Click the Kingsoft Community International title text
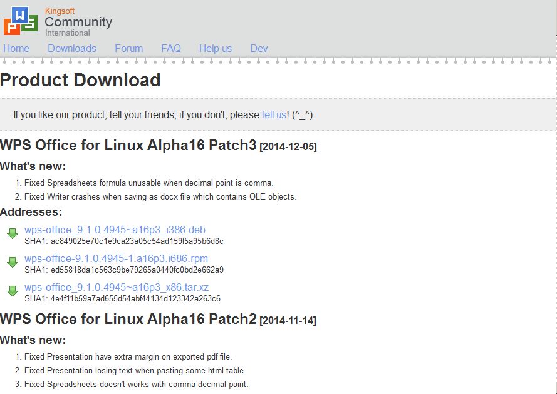The width and height of the screenshot is (557, 394). 78,22
